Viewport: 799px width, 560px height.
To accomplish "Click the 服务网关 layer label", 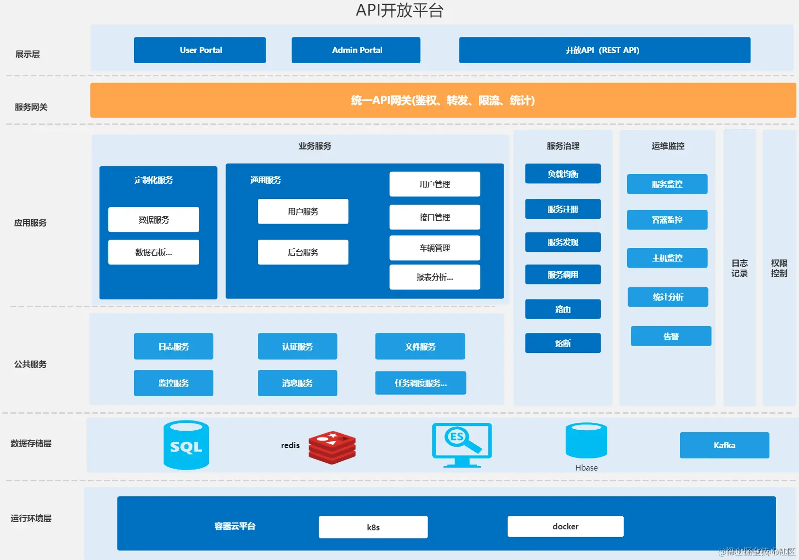I will (x=31, y=107).
